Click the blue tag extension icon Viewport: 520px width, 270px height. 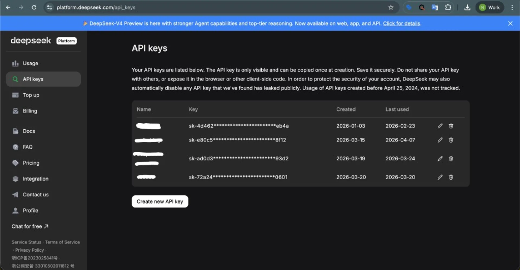(409, 7)
